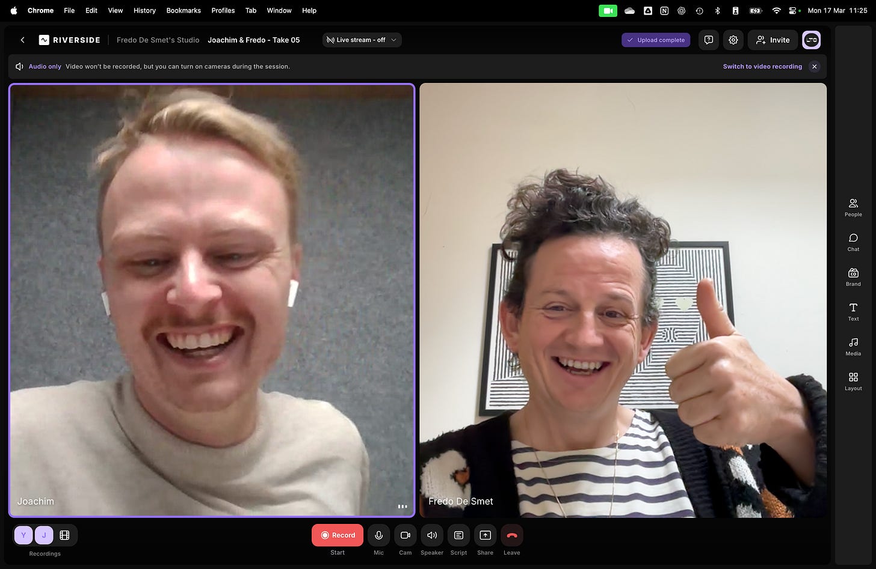This screenshot has height=569, width=876.
Task: Open the Script tool
Action: 458,535
